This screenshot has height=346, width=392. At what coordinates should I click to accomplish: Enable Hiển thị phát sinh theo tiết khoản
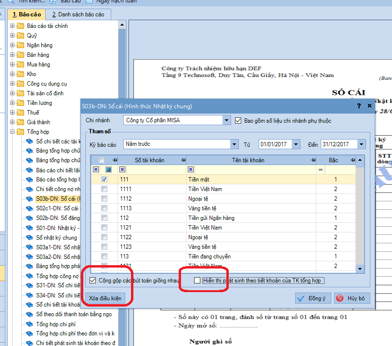197,281
